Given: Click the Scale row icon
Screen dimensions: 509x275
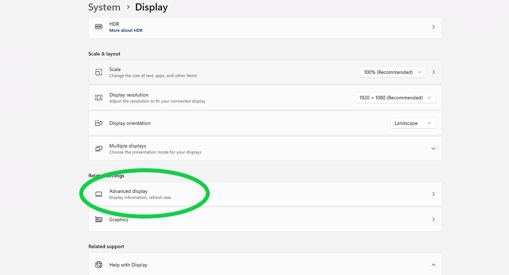Looking at the screenshot, I should pyautogui.click(x=98, y=72).
